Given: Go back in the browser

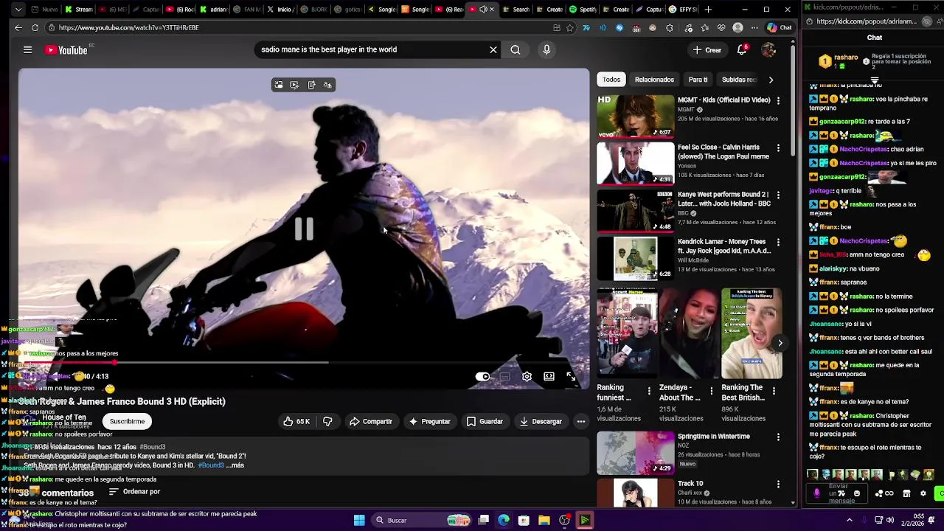Looking at the screenshot, I should pos(18,27).
